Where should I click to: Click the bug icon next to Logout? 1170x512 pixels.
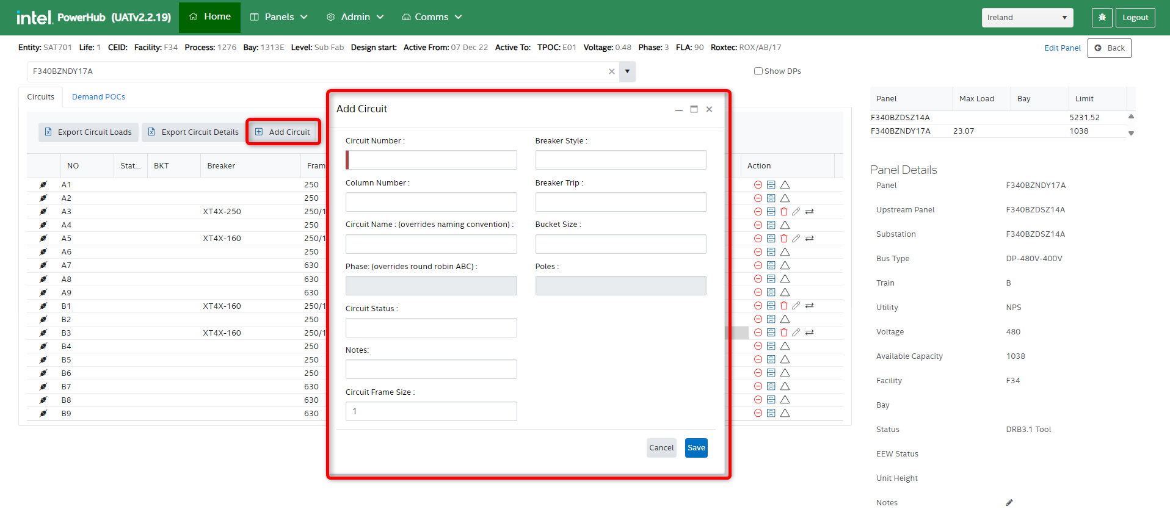point(1102,18)
